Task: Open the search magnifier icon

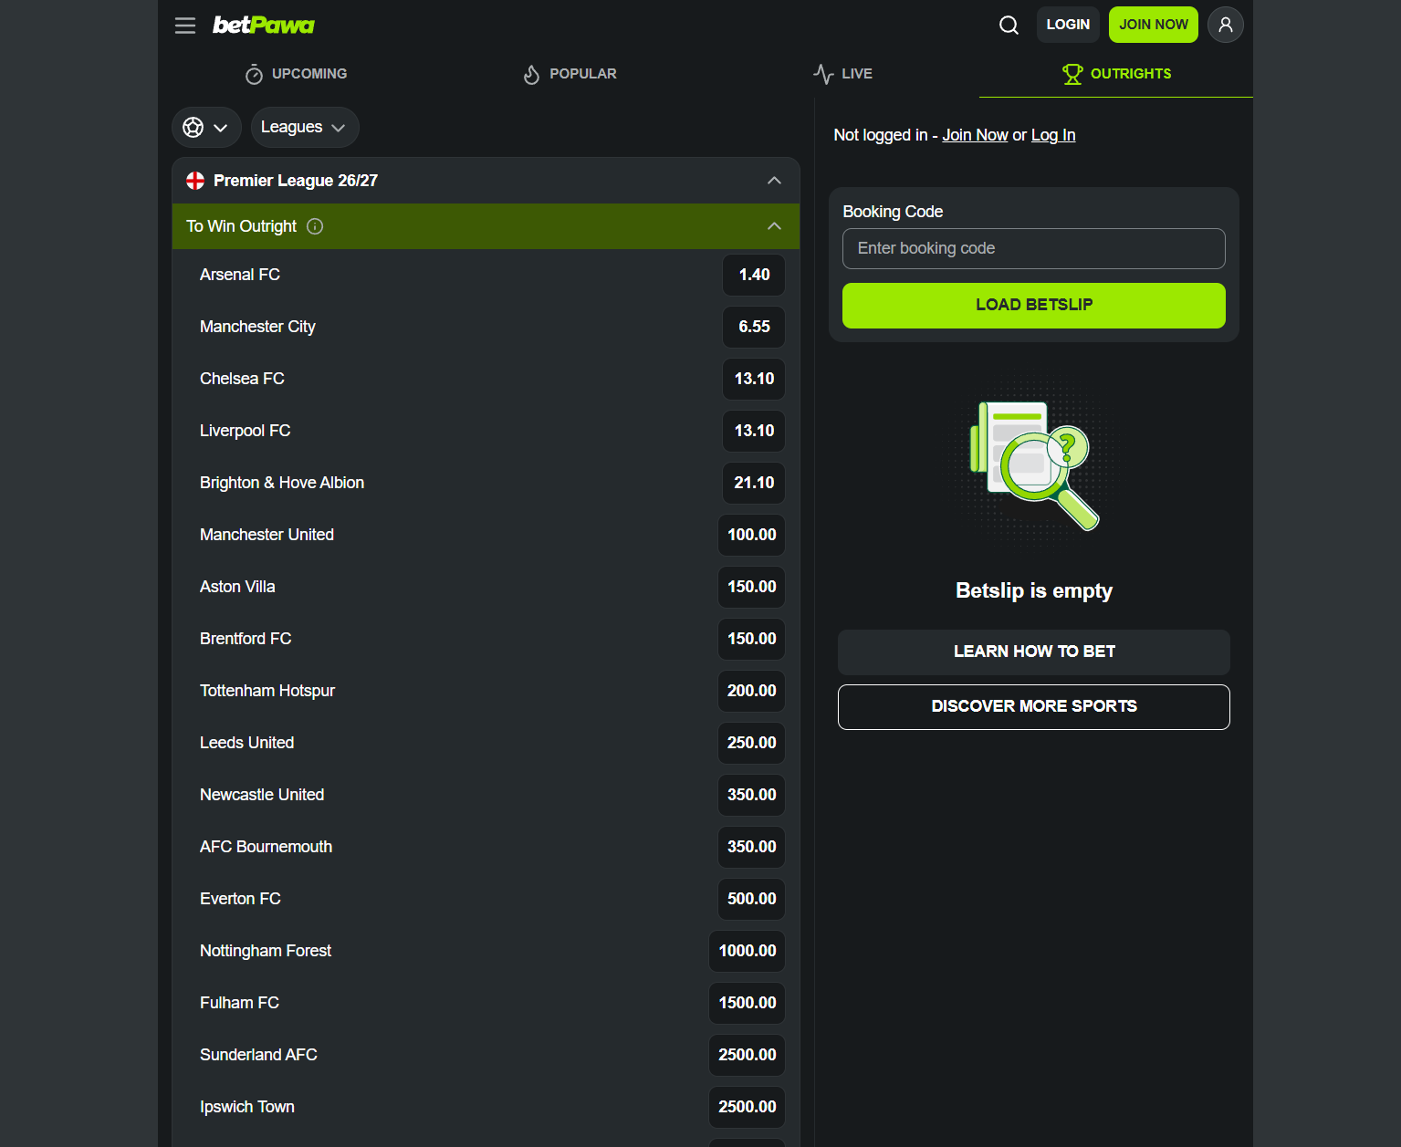Action: point(1009,25)
